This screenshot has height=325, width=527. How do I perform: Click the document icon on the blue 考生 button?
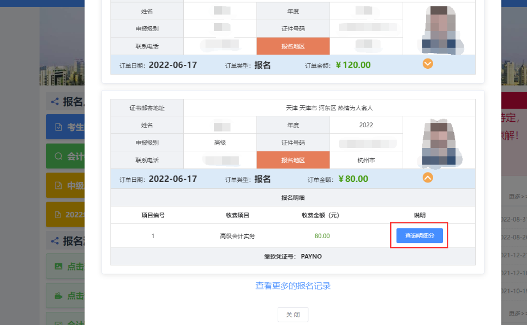(59, 127)
